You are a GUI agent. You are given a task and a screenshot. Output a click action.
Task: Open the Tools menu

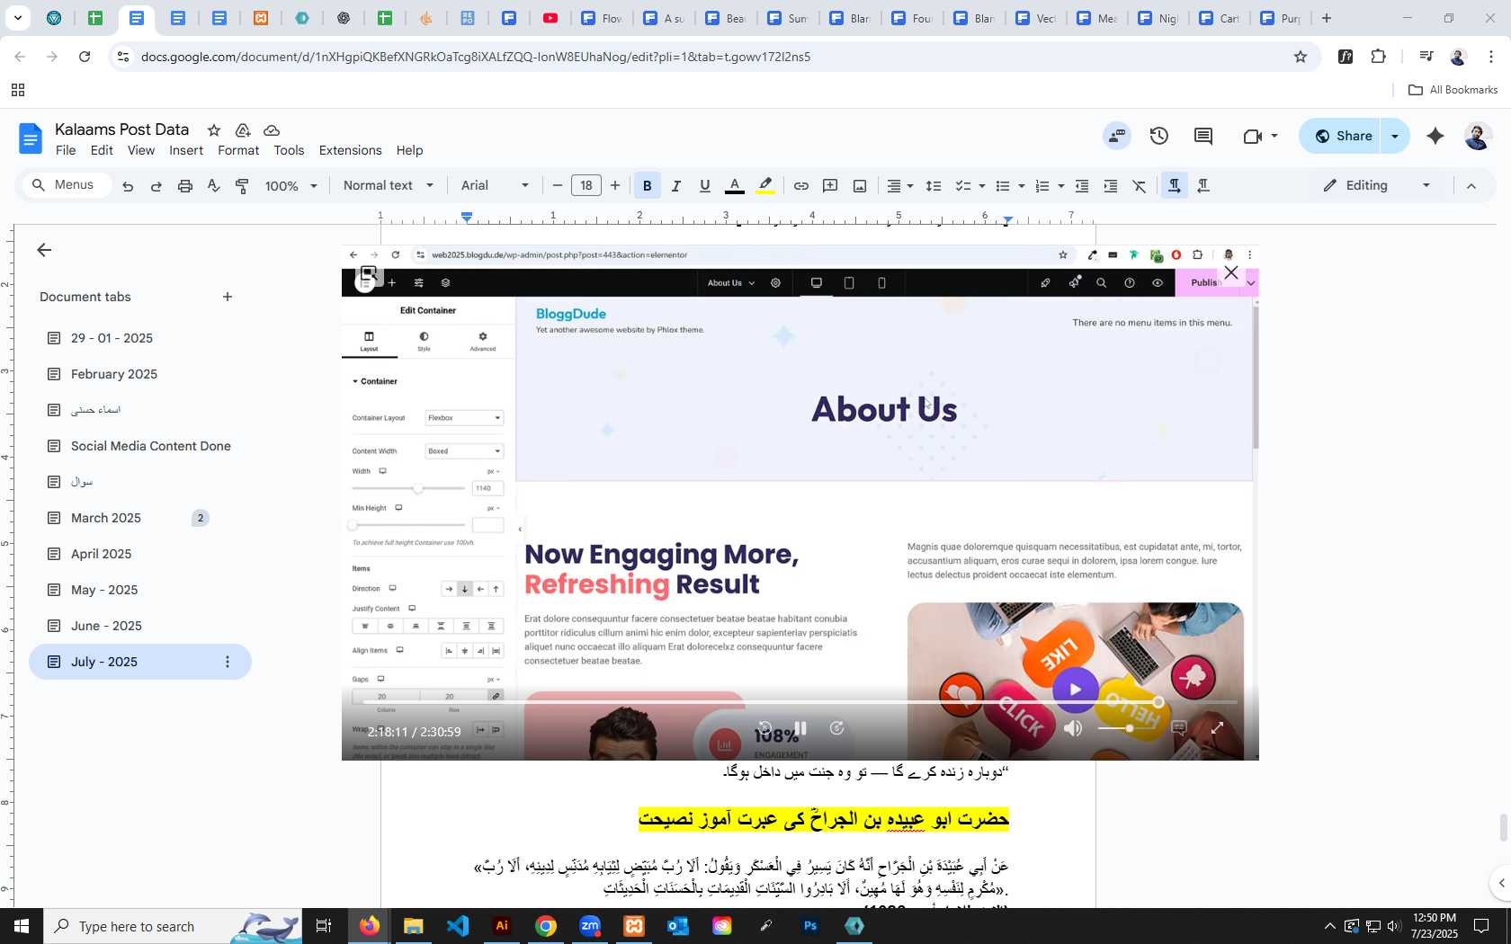click(x=289, y=150)
